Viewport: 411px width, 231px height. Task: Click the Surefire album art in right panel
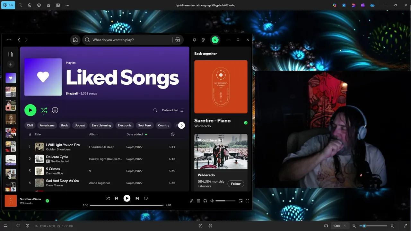coord(221,87)
